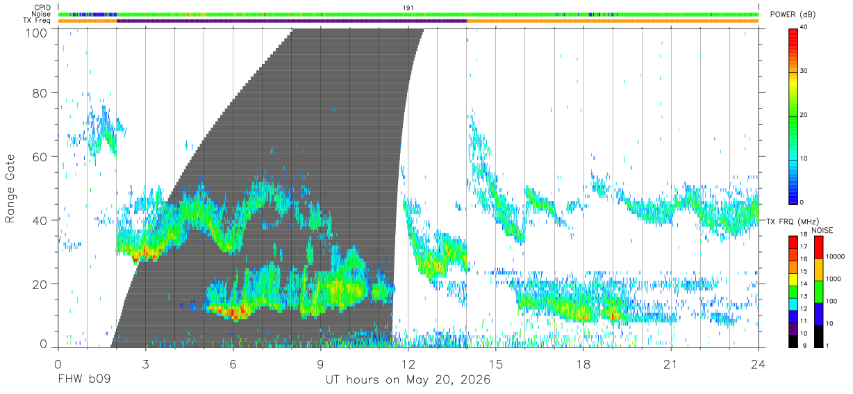Viewport: 853px width, 394px height.
Task: Click the Range Gate axis tick label '20'
Action: (39, 284)
